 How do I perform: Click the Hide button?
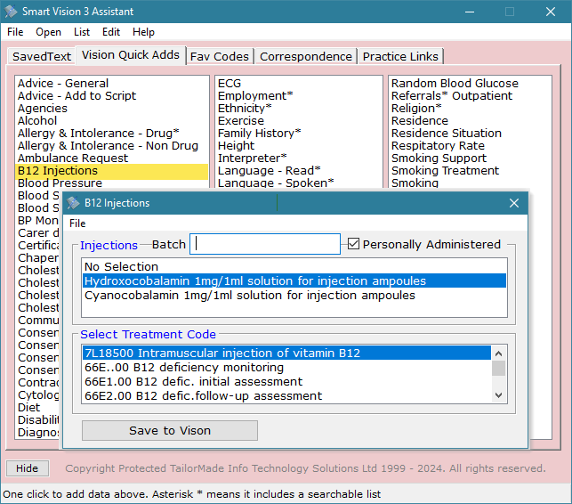[28, 468]
